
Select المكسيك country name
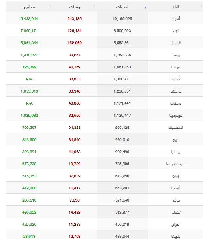point(176,128)
